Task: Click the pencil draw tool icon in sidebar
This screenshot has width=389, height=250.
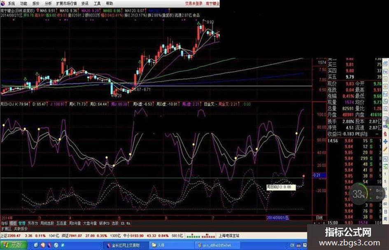Action: [385, 149]
